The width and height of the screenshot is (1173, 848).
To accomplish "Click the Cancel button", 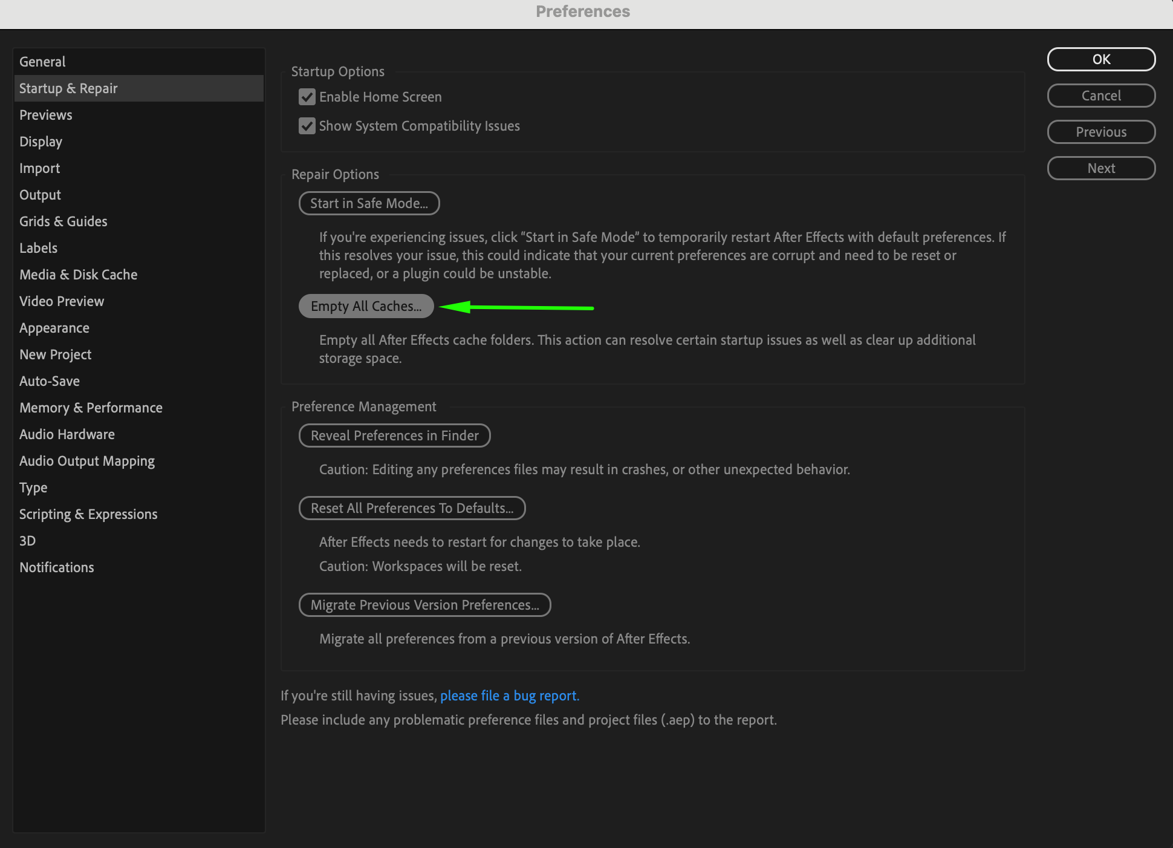I will click(1100, 96).
